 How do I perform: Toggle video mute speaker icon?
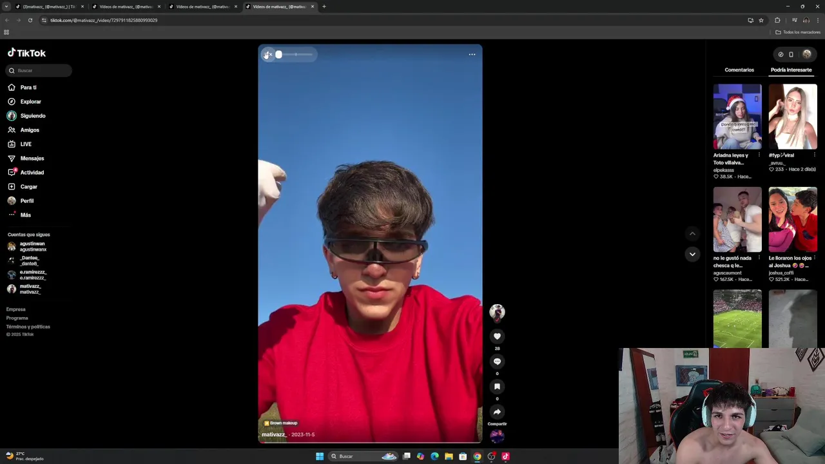click(267, 54)
